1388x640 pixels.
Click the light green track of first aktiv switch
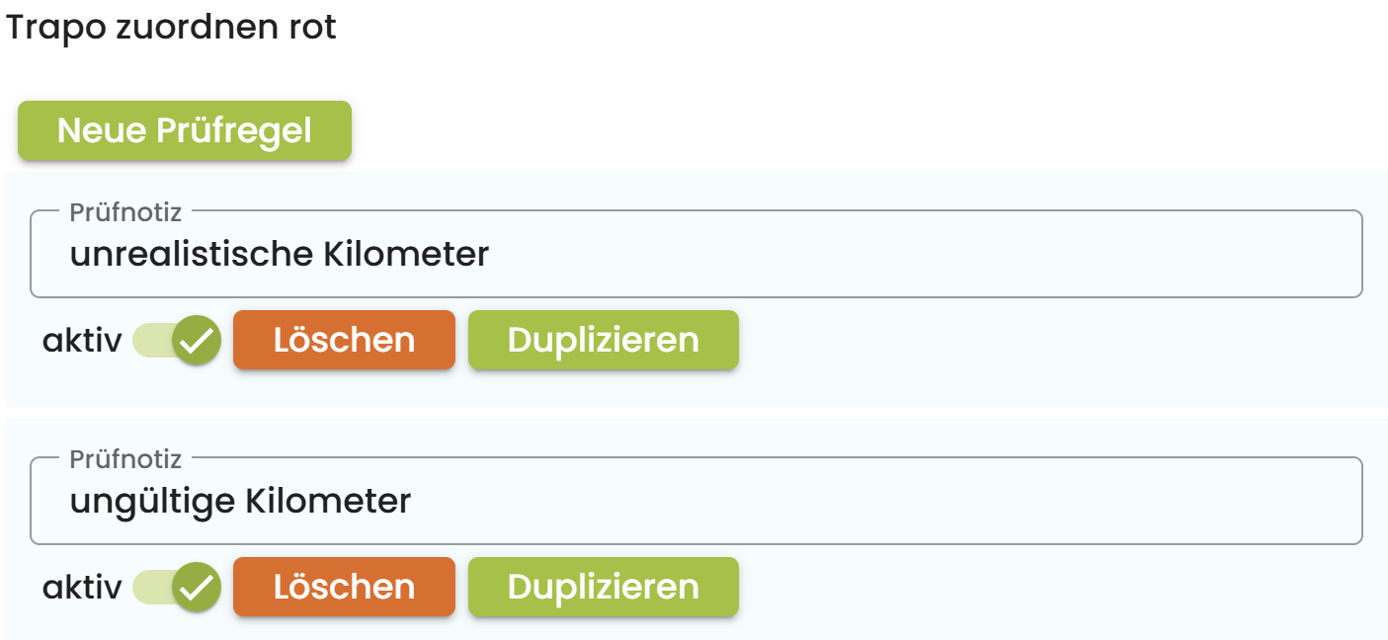[148, 341]
